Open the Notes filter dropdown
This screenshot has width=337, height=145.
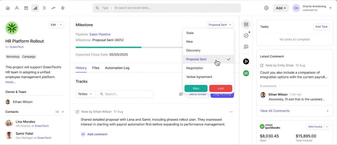point(85,94)
